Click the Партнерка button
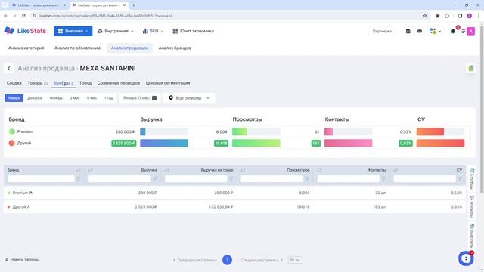 [382, 31]
